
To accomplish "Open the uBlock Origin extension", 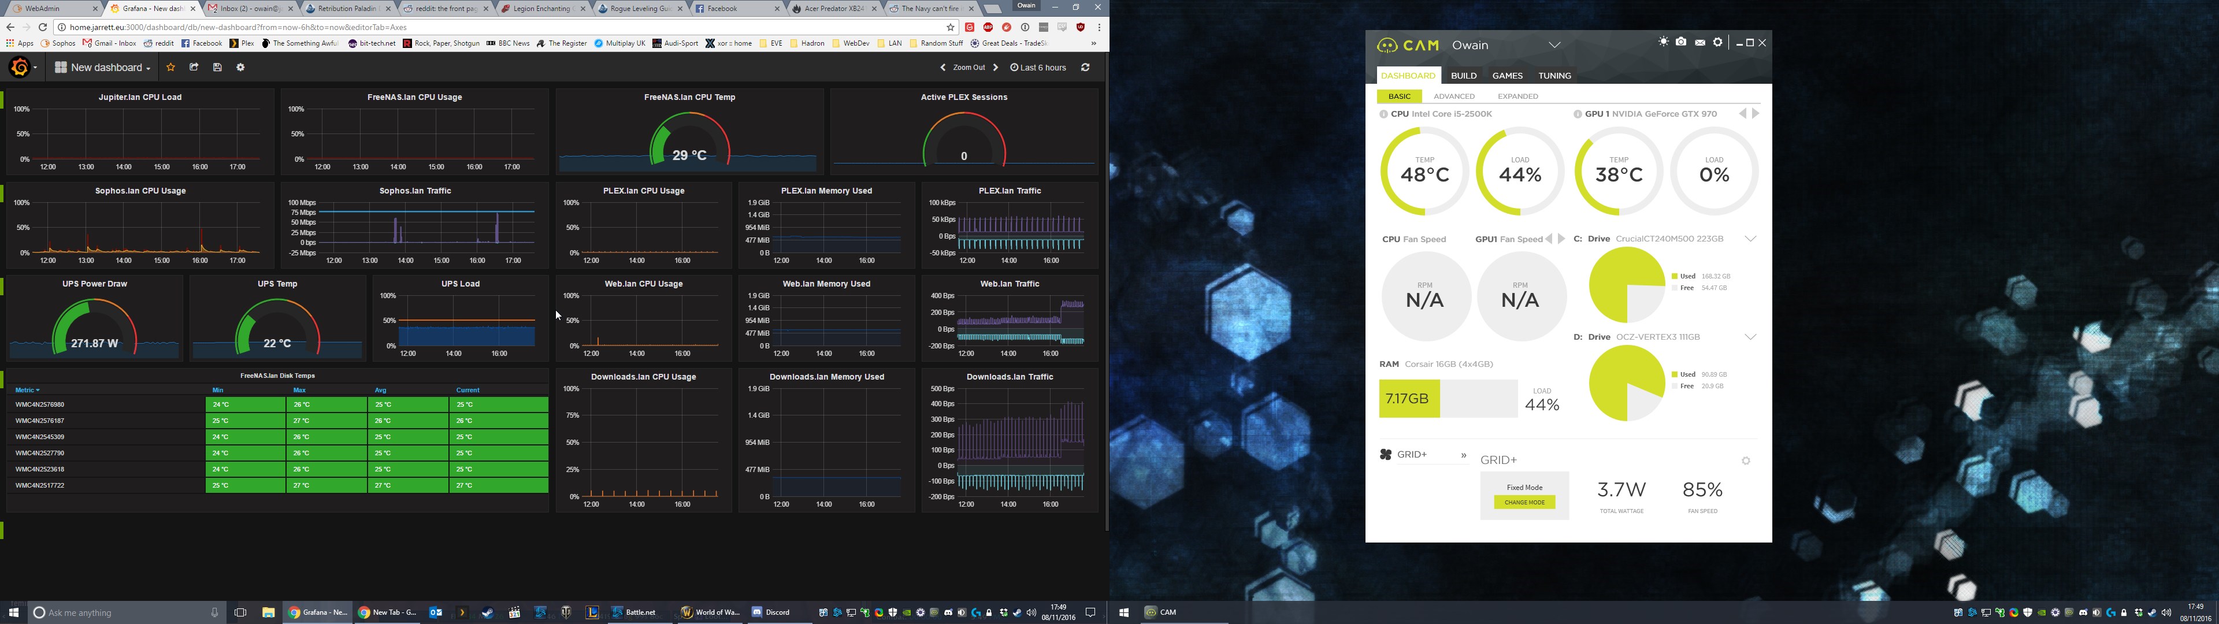I will coord(1080,28).
